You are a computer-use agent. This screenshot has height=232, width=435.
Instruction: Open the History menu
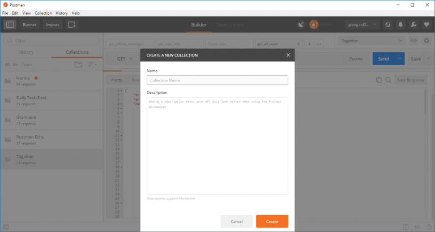click(x=62, y=13)
